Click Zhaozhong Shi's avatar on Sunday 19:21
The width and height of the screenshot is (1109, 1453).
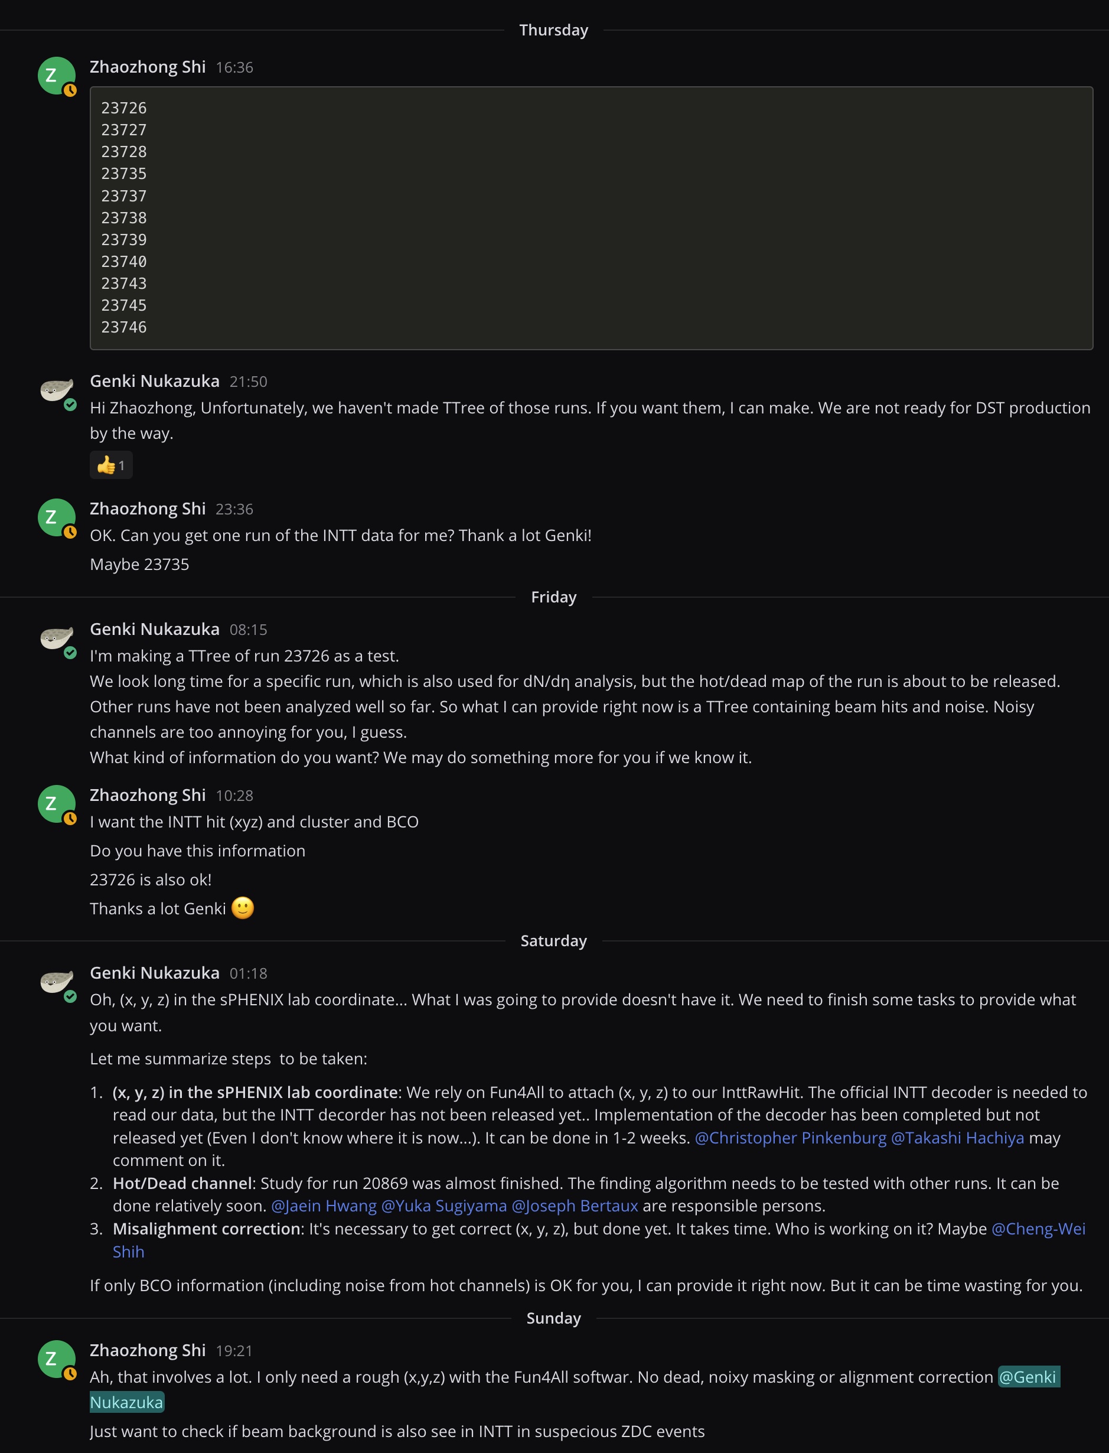pyautogui.click(x=56, y=1358)
